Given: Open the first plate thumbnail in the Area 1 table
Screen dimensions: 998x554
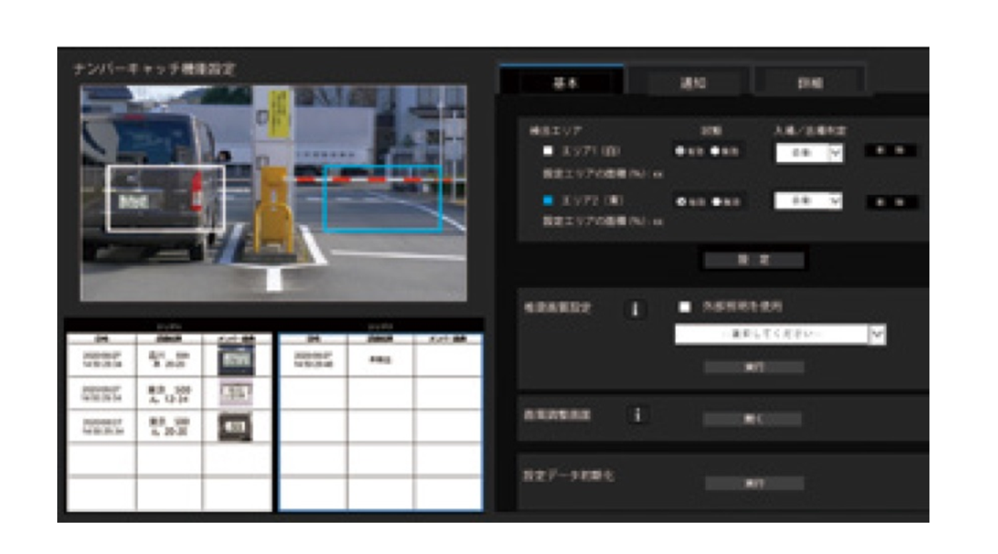Looking at the screenshot, I should 236,360.
